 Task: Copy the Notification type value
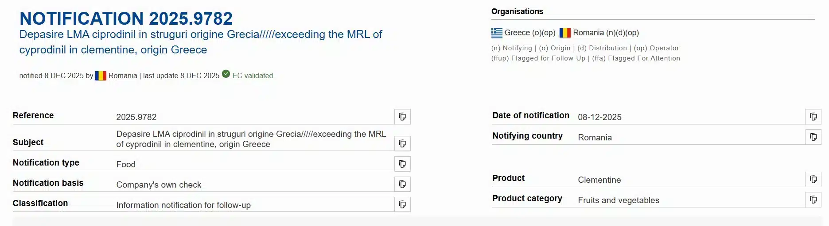402,164
